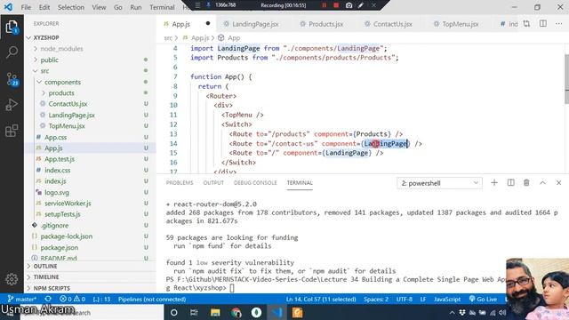This screenshot has height=320, width=569.
Task: Change UTF-8 file encoding
Action: [405, 300]
